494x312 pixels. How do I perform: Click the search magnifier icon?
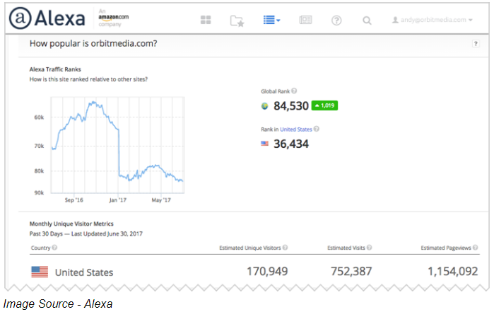point(367,21)
